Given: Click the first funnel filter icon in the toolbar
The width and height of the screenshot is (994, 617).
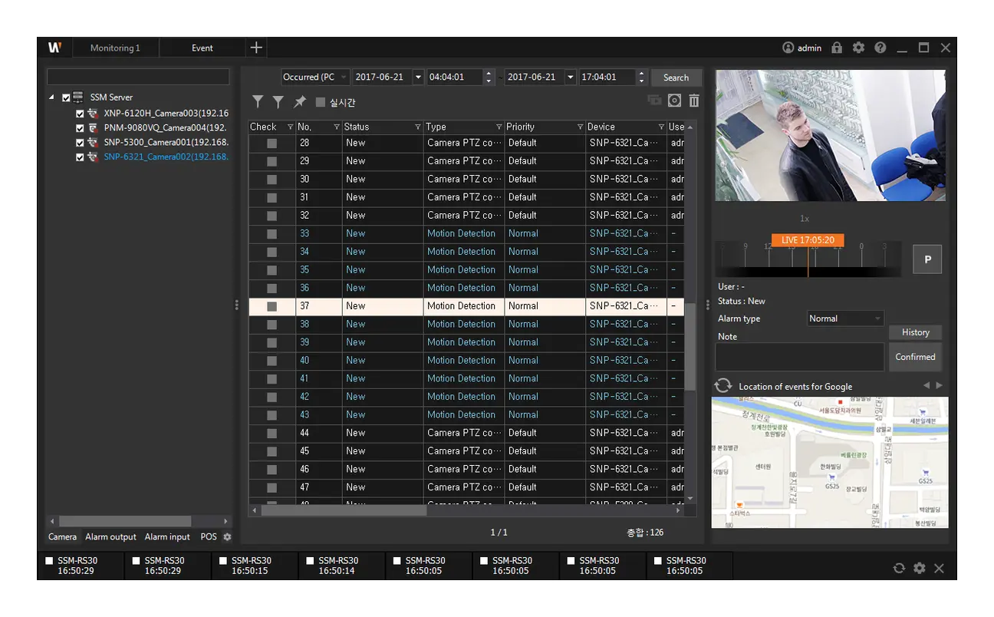Looking at the screenshot, I should [258, 102].
